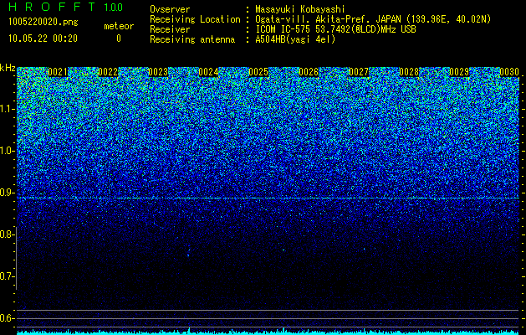Click the Receiving antenna label

[x=192, y=39]
